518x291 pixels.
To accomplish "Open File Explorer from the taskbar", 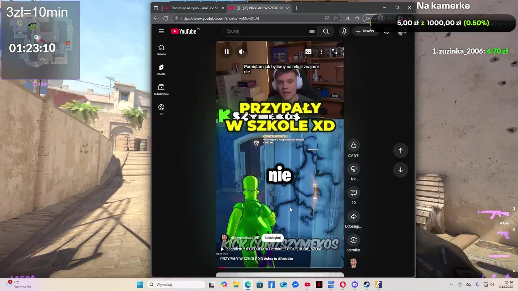I will click(x=236, y=285).
